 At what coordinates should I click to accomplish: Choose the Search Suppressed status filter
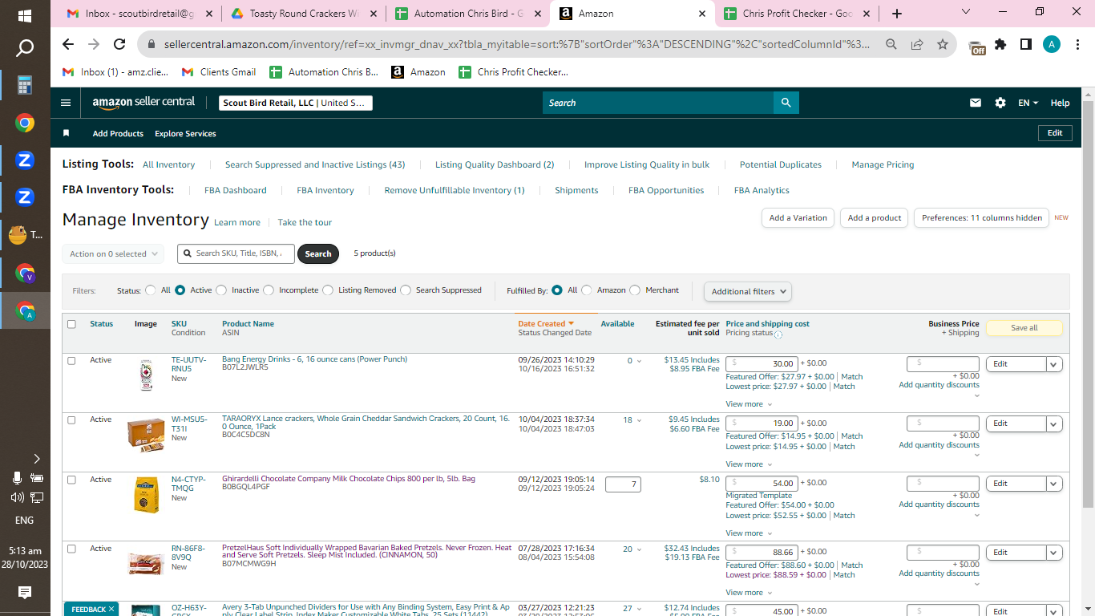pyautogui.click(x=406, y=290)
